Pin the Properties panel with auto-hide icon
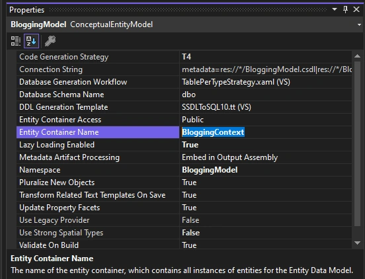 (345, 9)
